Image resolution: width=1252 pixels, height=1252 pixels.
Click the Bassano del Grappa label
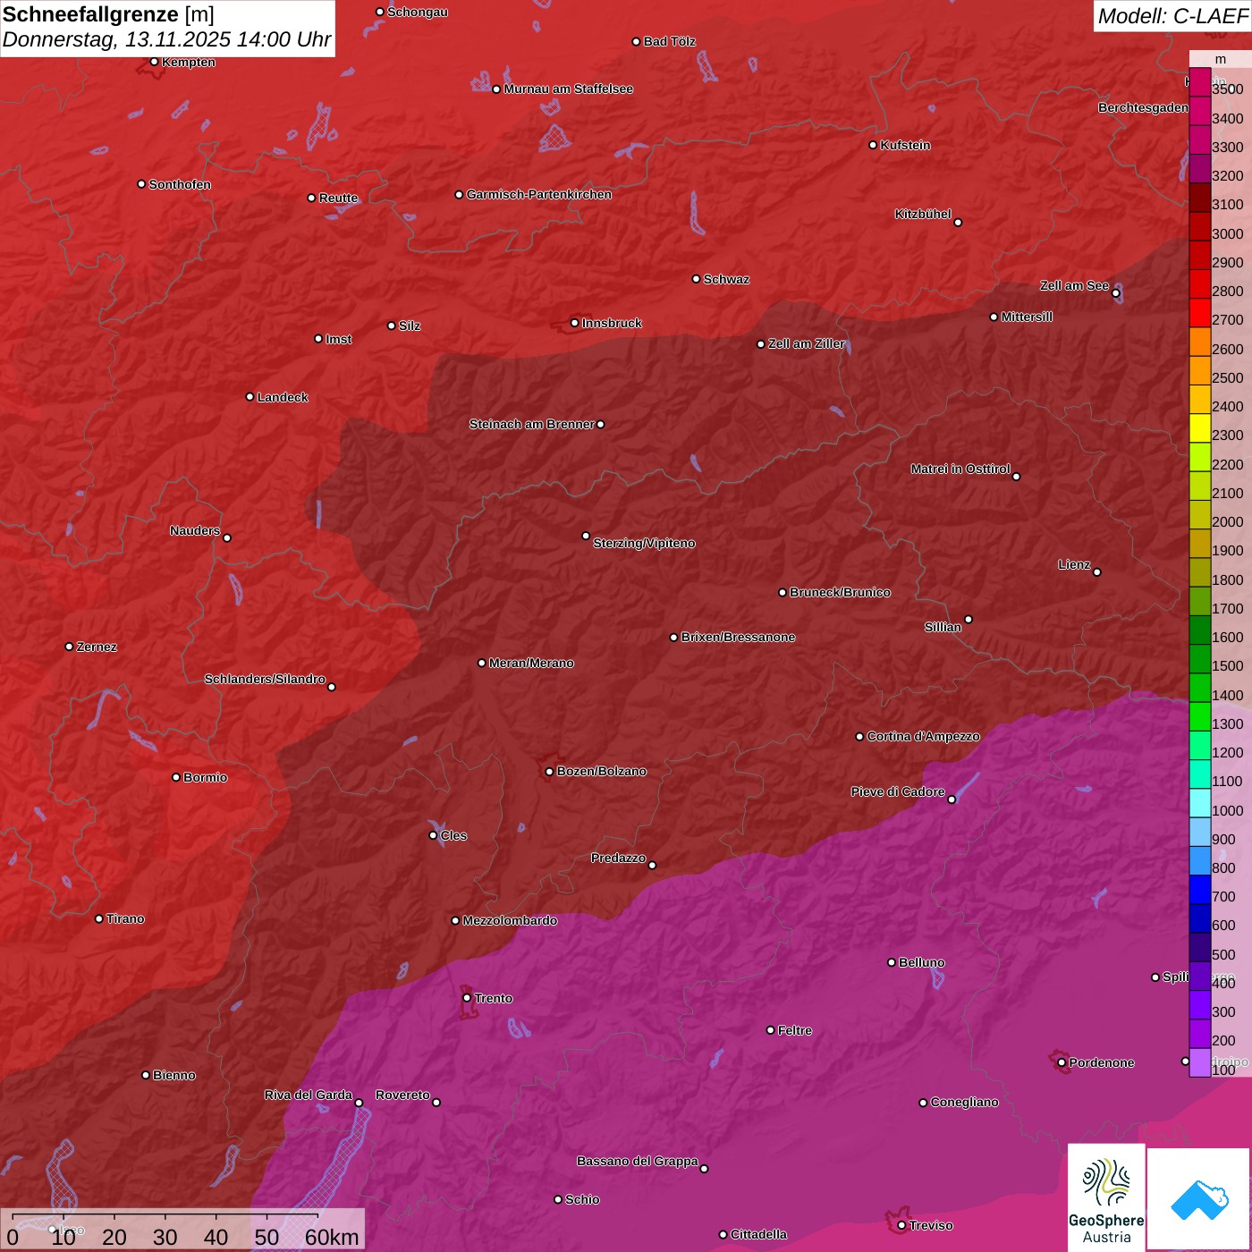click(x=637, y=1162)
